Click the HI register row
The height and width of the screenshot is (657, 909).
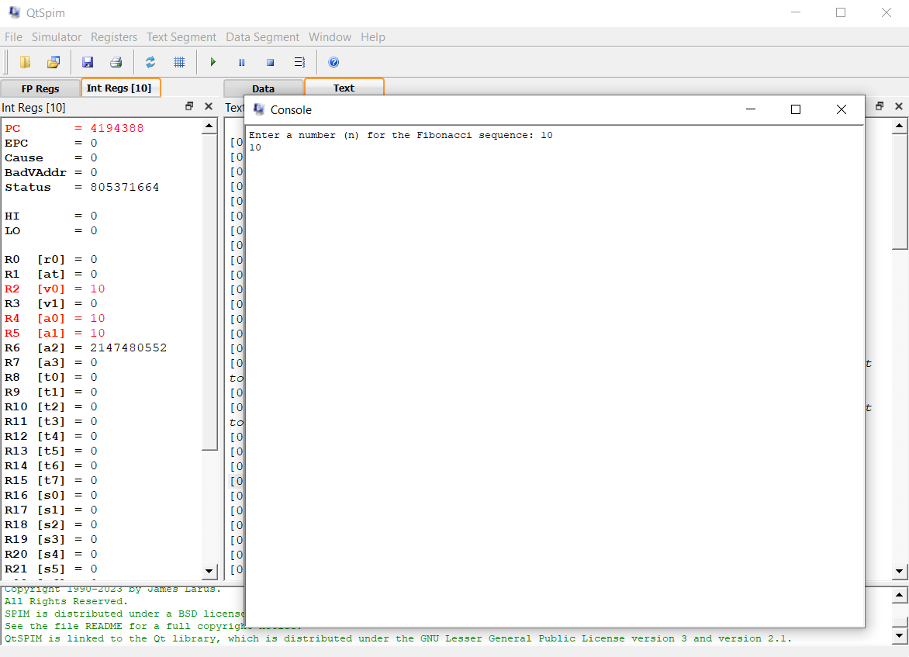pos(51,216)
